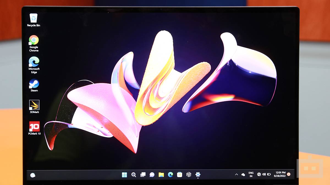The height and width of the screenshot is (185, 330).
Task: Open the Windows Start menu
Action: pos(125,174)
